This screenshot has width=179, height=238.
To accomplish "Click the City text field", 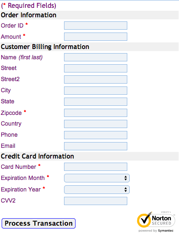I will tap(96, 91).
